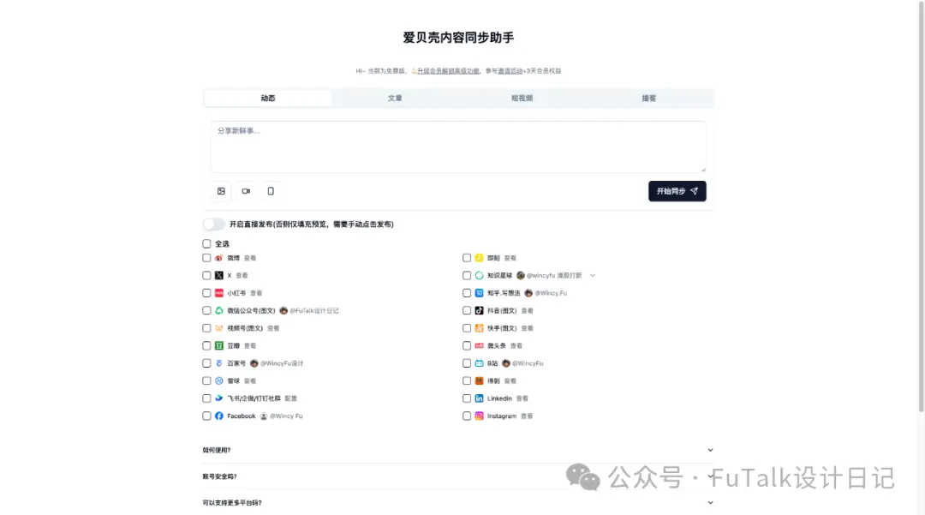Click the Kuaishou (快手) logo icon
Screen dimensions: 925x515
point(479,328)
